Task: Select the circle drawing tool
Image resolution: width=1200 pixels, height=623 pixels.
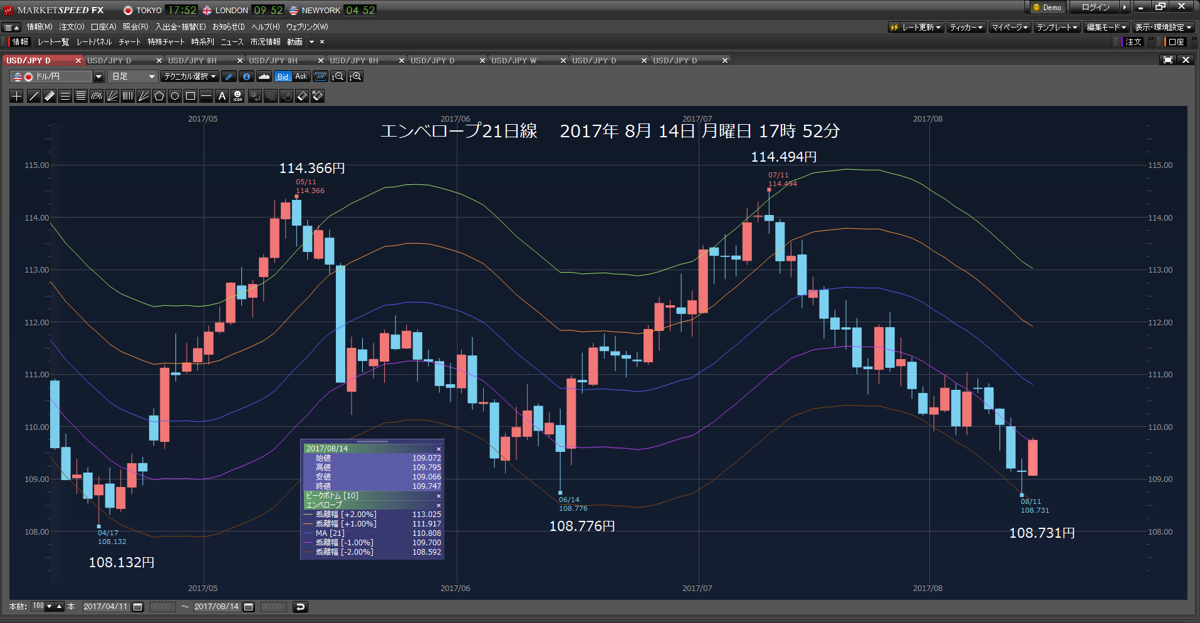Action: click(x=174, y=96)
